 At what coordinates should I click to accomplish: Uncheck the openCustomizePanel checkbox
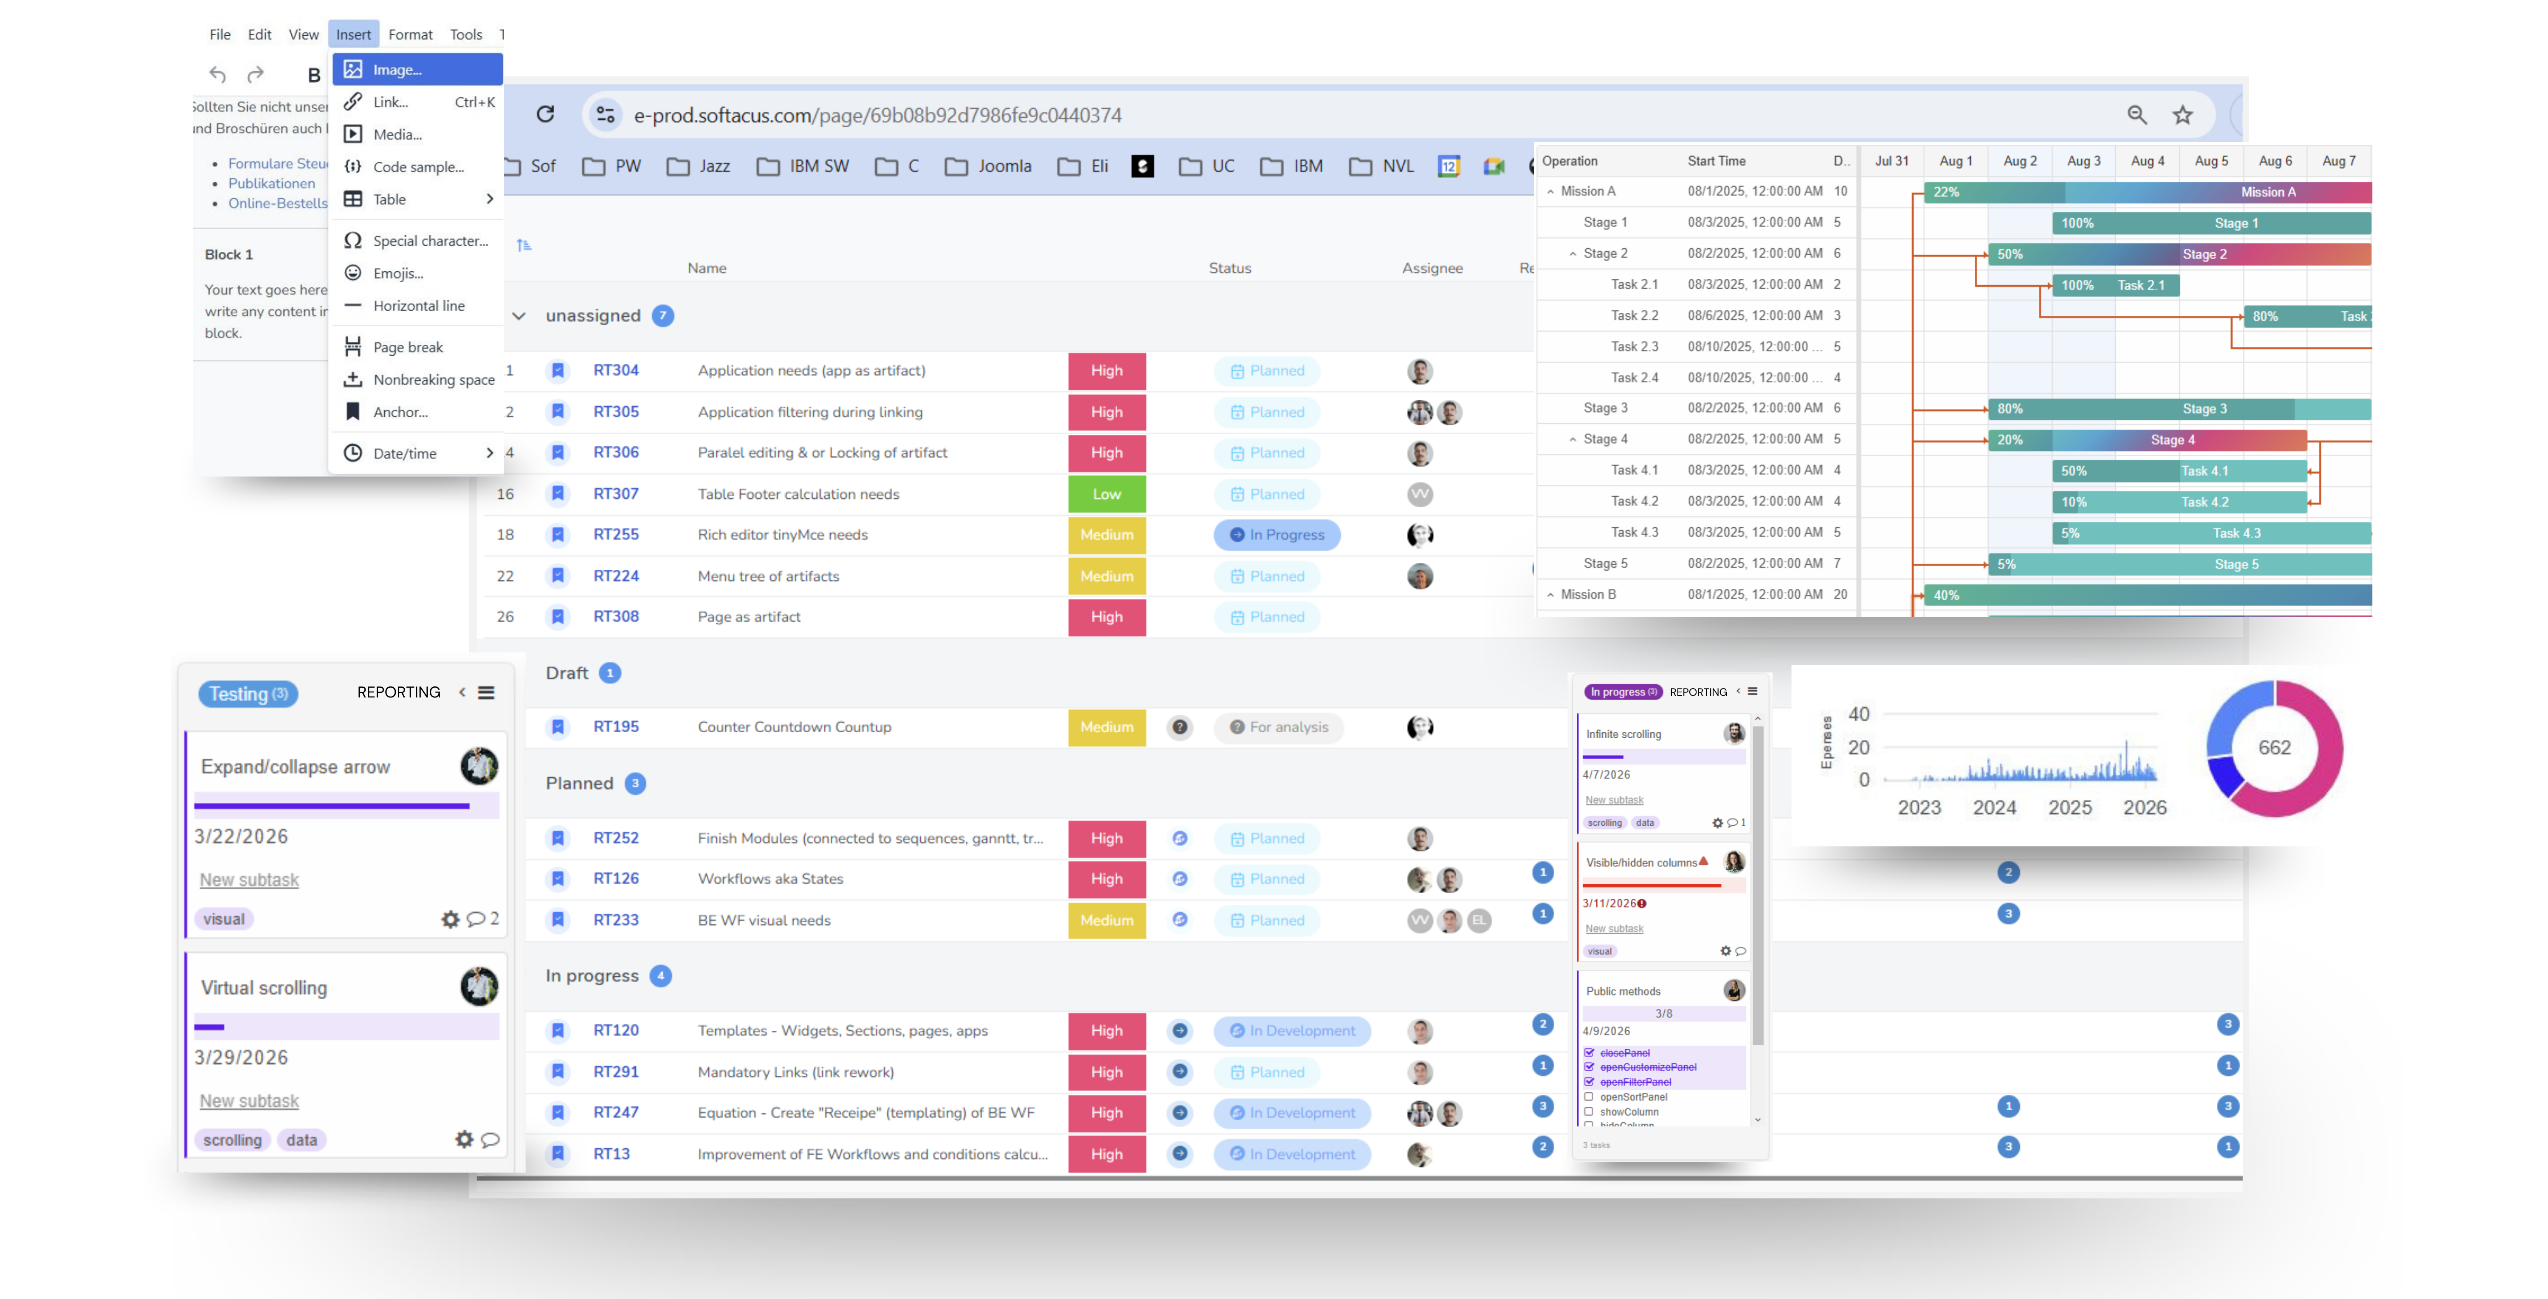(1590, 1067)
